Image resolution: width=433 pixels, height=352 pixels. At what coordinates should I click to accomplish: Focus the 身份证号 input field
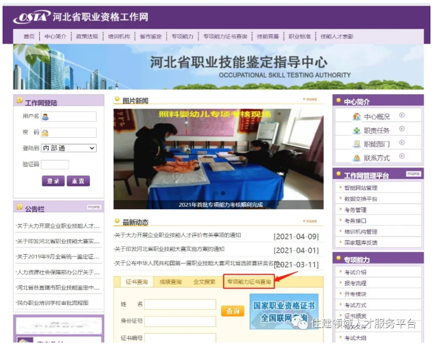pos(180,322)
